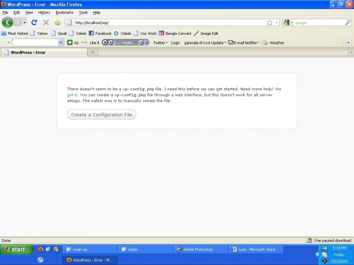Open the Facebook bookmark
The width and height of the screenshot is (354, 265).
pos(100,33)
